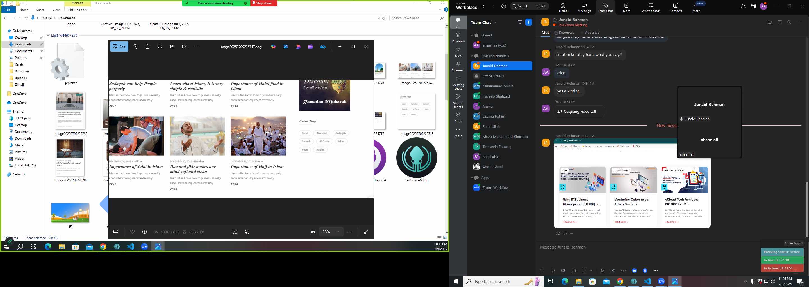Switch Explorer to details view toggle
Viewport: 809px width, 287px height.
coord(439,238)
